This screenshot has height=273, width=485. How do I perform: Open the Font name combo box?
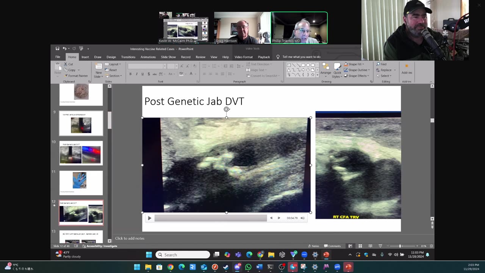point(147,66)
